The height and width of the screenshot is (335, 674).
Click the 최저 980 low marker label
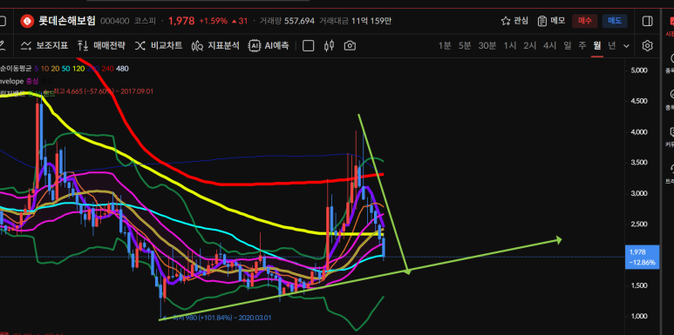click(x=221, y=318)
